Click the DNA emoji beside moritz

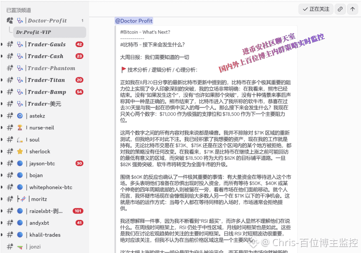pos(23,199)
